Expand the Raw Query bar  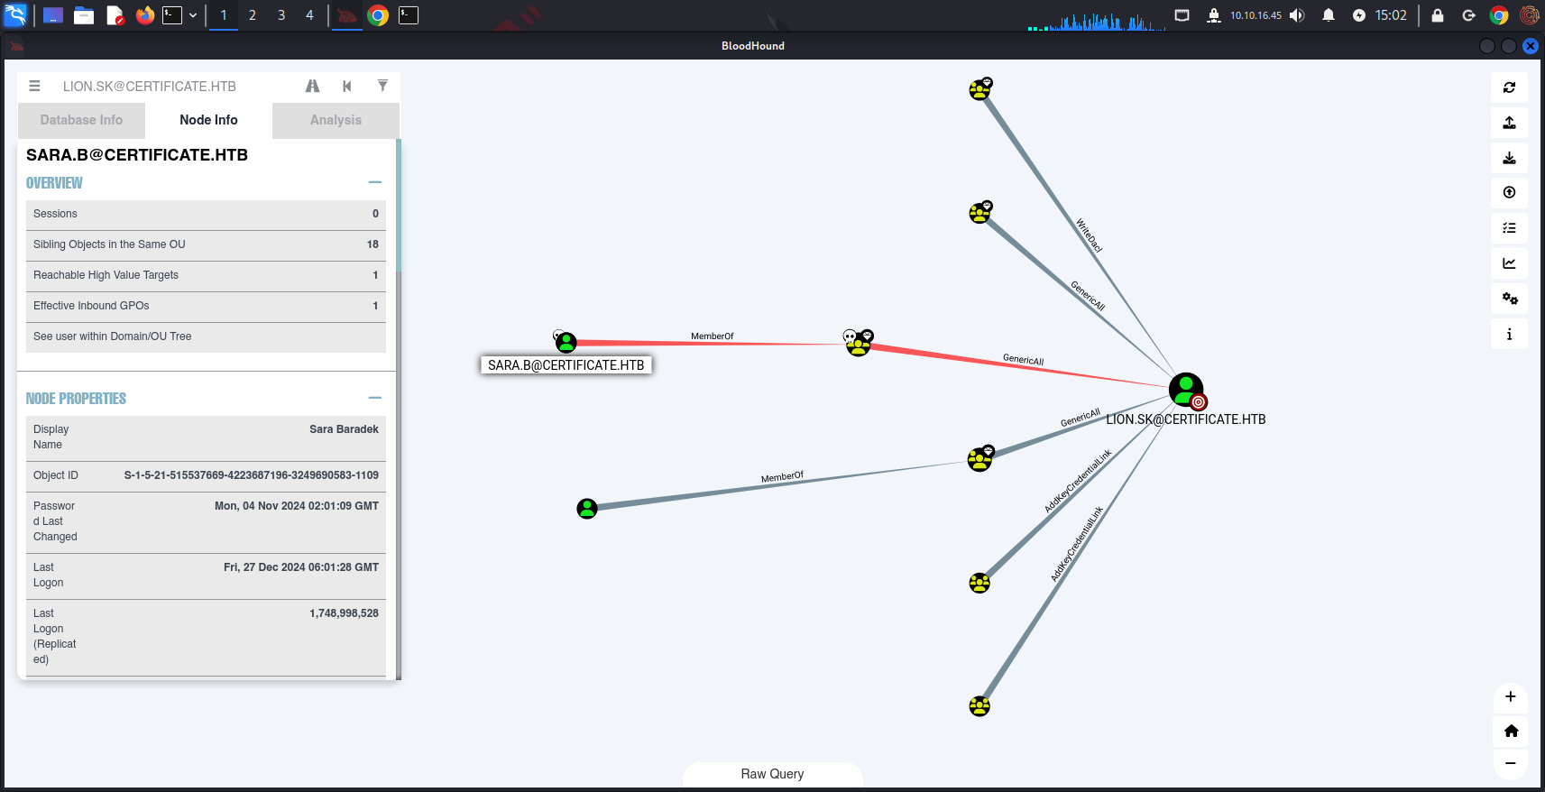[x=772, y=774]
